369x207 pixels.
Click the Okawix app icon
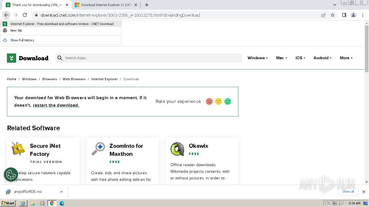pyautogui.click(x=177, y=149)
